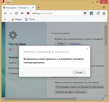The image size is (109, 102).
Task: Click the vertical scrollbar down arrow
Action: point(106,96)
